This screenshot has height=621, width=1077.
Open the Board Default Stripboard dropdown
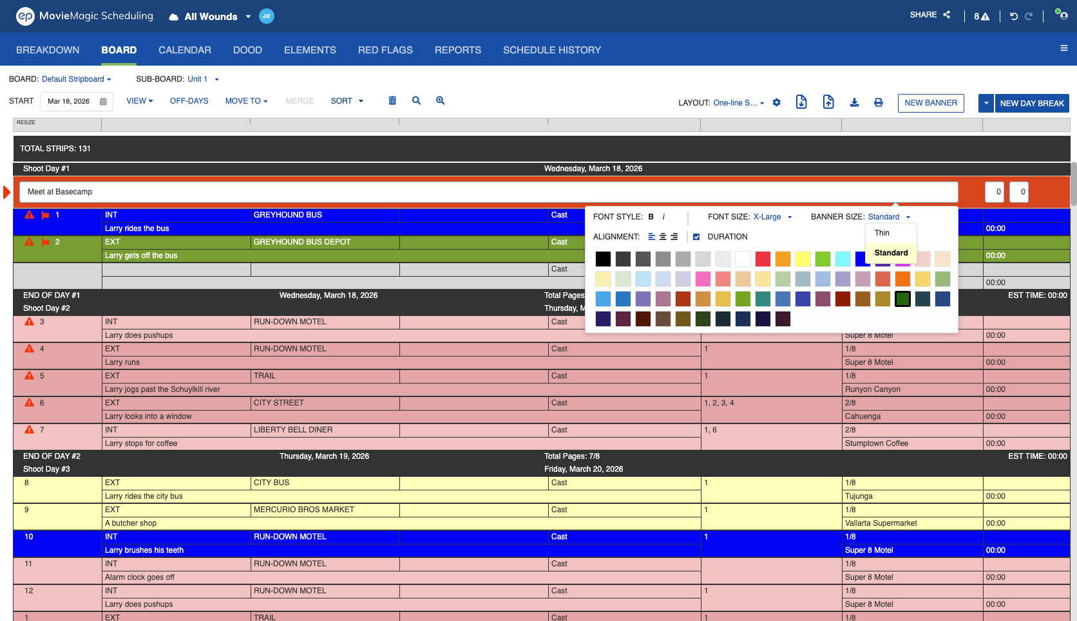76,79
